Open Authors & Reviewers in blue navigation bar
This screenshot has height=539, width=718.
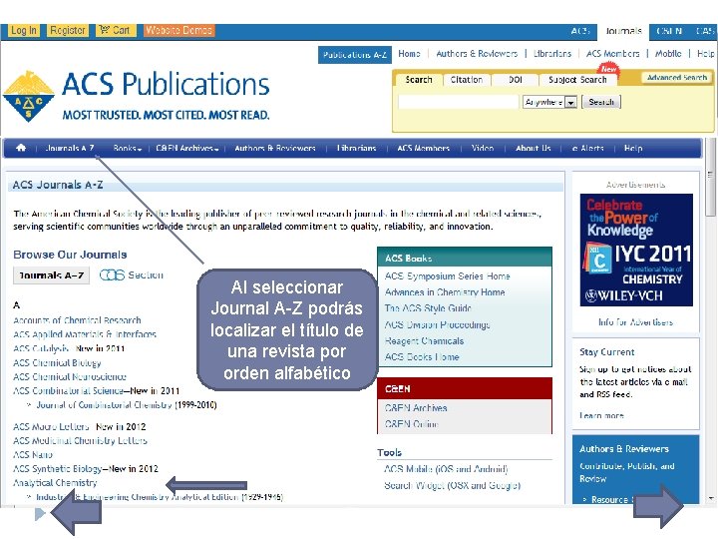[275, 148]
